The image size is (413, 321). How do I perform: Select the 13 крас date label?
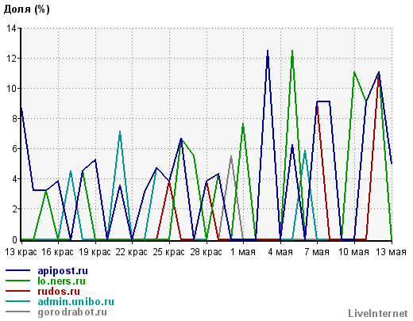(x=21, y=252)
